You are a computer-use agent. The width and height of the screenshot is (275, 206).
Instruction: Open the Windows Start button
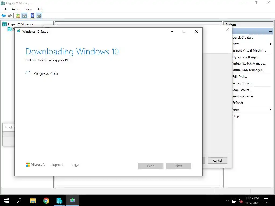[x=6, y=201]
